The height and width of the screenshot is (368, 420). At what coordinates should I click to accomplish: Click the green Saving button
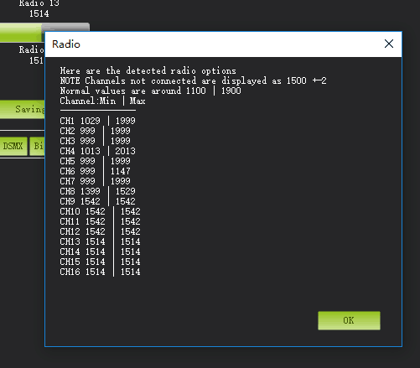click(23, 109)
